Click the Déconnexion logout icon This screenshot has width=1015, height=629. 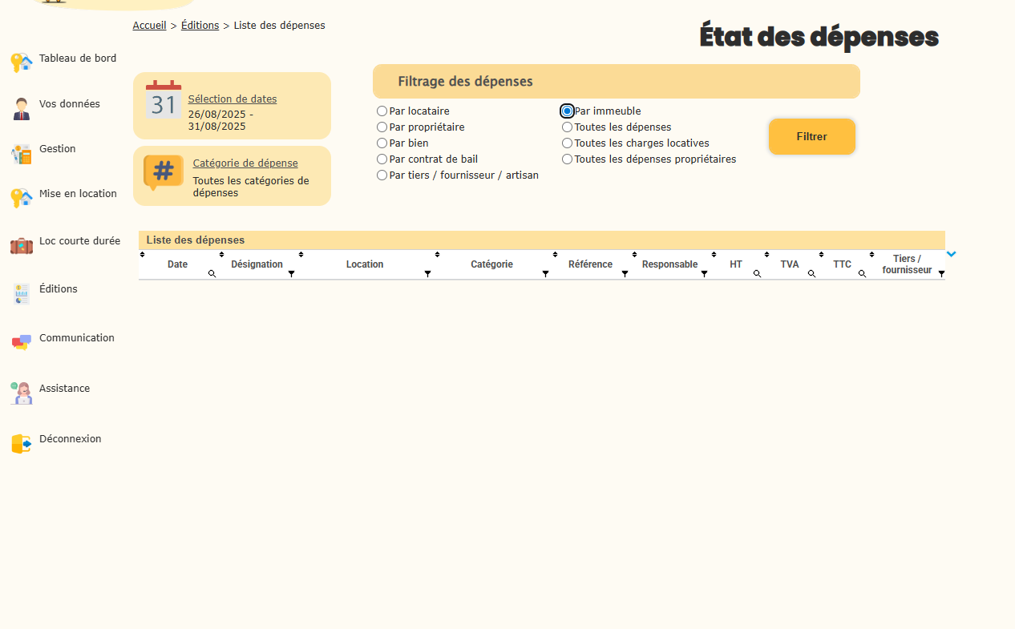click(x=21, y=443)
